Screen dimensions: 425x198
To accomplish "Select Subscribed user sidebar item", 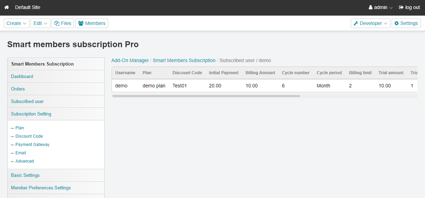I will coord(27,101).
